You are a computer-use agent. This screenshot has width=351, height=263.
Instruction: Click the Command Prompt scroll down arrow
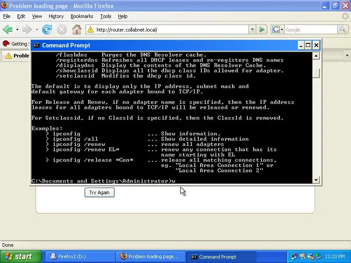(x=316, y=180)
